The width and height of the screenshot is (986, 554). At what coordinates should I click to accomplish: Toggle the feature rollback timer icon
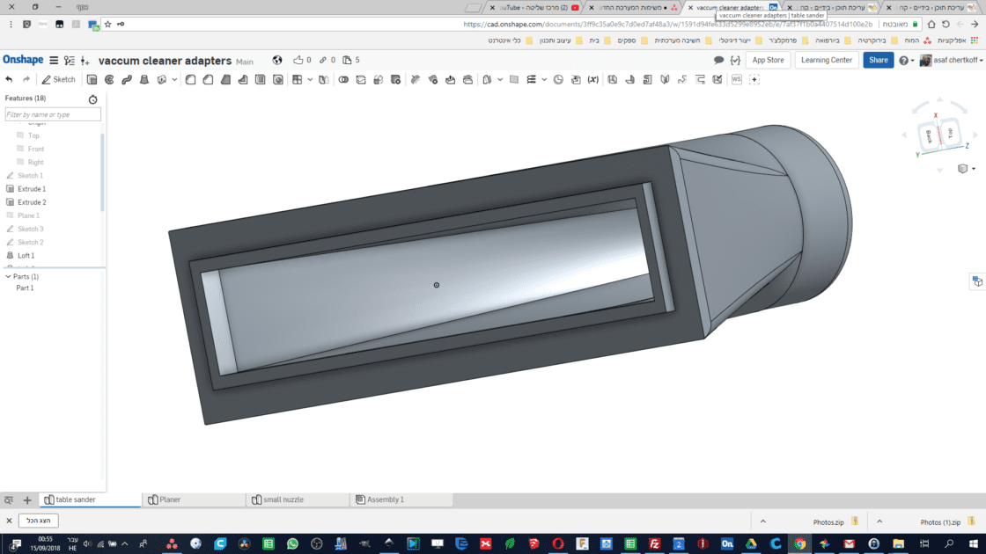(93, 99)
